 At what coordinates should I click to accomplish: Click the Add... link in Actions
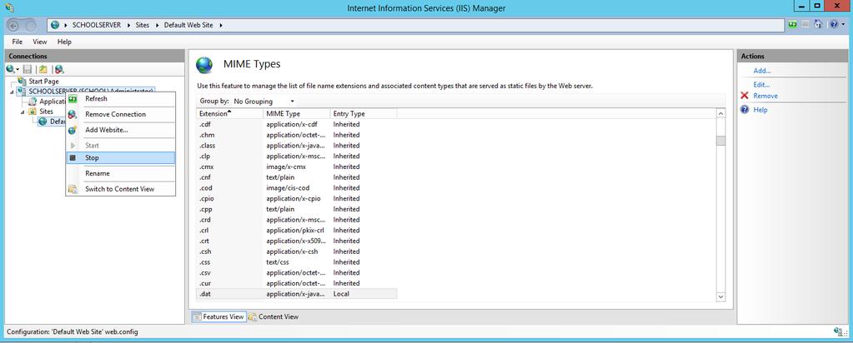[761, 71]
